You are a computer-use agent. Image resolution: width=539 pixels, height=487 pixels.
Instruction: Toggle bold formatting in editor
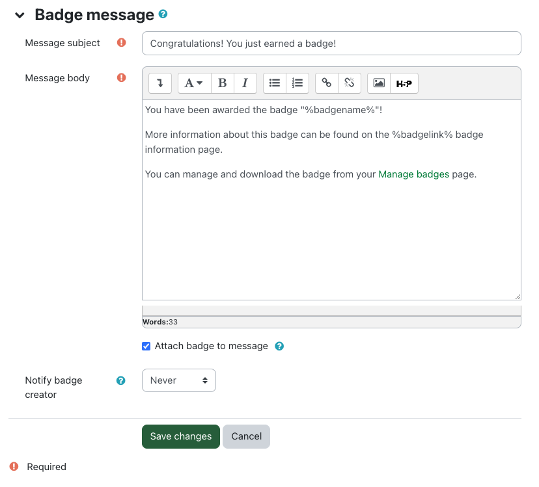coord(223,83)
